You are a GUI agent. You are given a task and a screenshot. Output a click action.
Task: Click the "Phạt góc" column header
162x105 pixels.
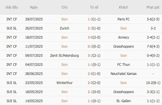[153, 7]
